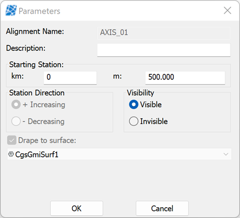Toggle the Drape to surface checkbox
The height and width of the screenshot is (218, 240).
coord(12,140)
